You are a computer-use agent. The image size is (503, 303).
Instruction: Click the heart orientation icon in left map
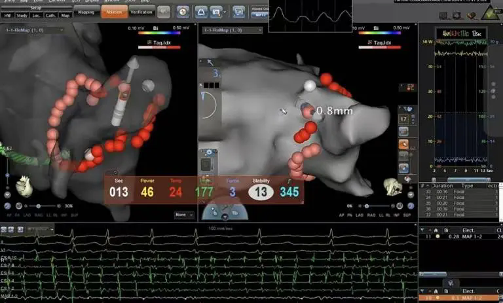[24, 185]
